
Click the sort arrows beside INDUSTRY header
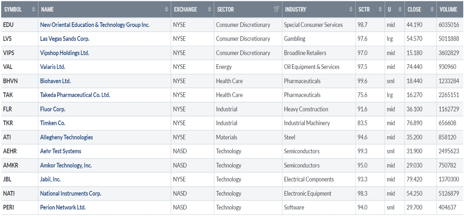tap(351, 10)
